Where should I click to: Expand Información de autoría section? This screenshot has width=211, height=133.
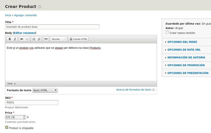186,57
